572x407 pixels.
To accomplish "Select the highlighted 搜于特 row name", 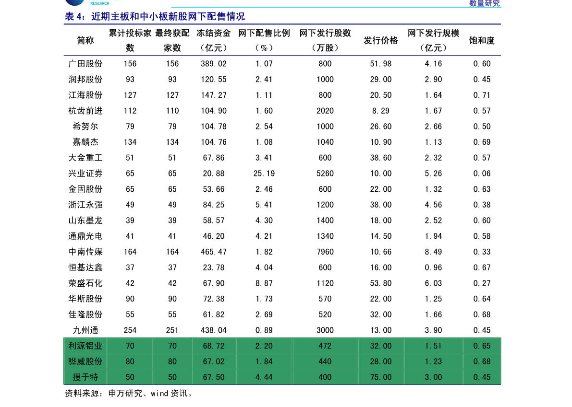I will (x=85, y=377).
